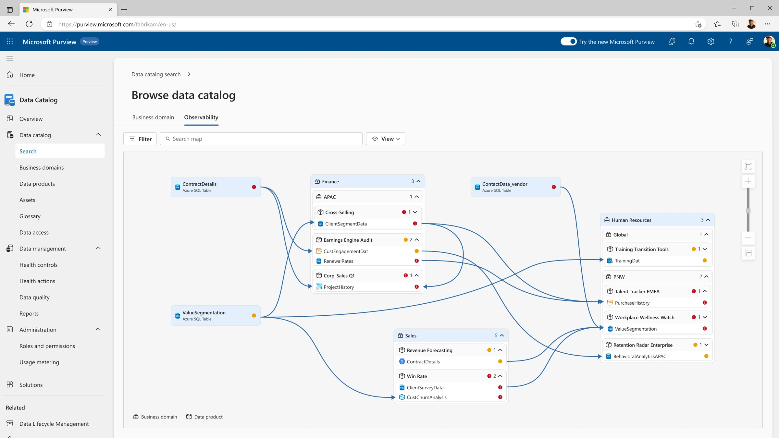Image resolution: width=779 pixels, height=438 pixels.
Task: Open the browser favorites list icon
Action: pyautogui.click(x=717, y=24)
